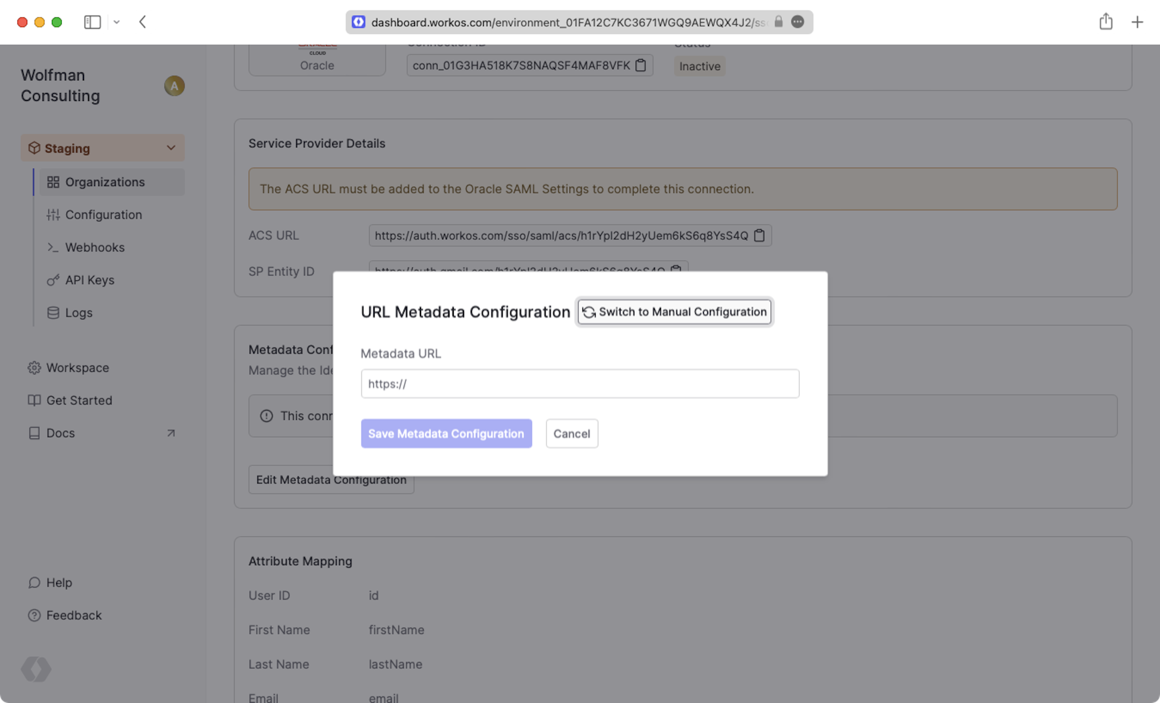Expand the Staging environment dropdown
Screen dimensions: 1160x703
[171, 148]
